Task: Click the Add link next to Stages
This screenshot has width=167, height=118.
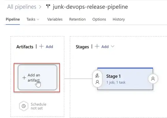Action: [x=105, y=47]
